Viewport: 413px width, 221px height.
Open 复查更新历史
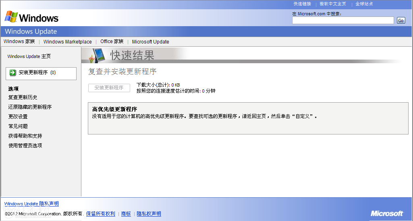(x=23, y=97)
